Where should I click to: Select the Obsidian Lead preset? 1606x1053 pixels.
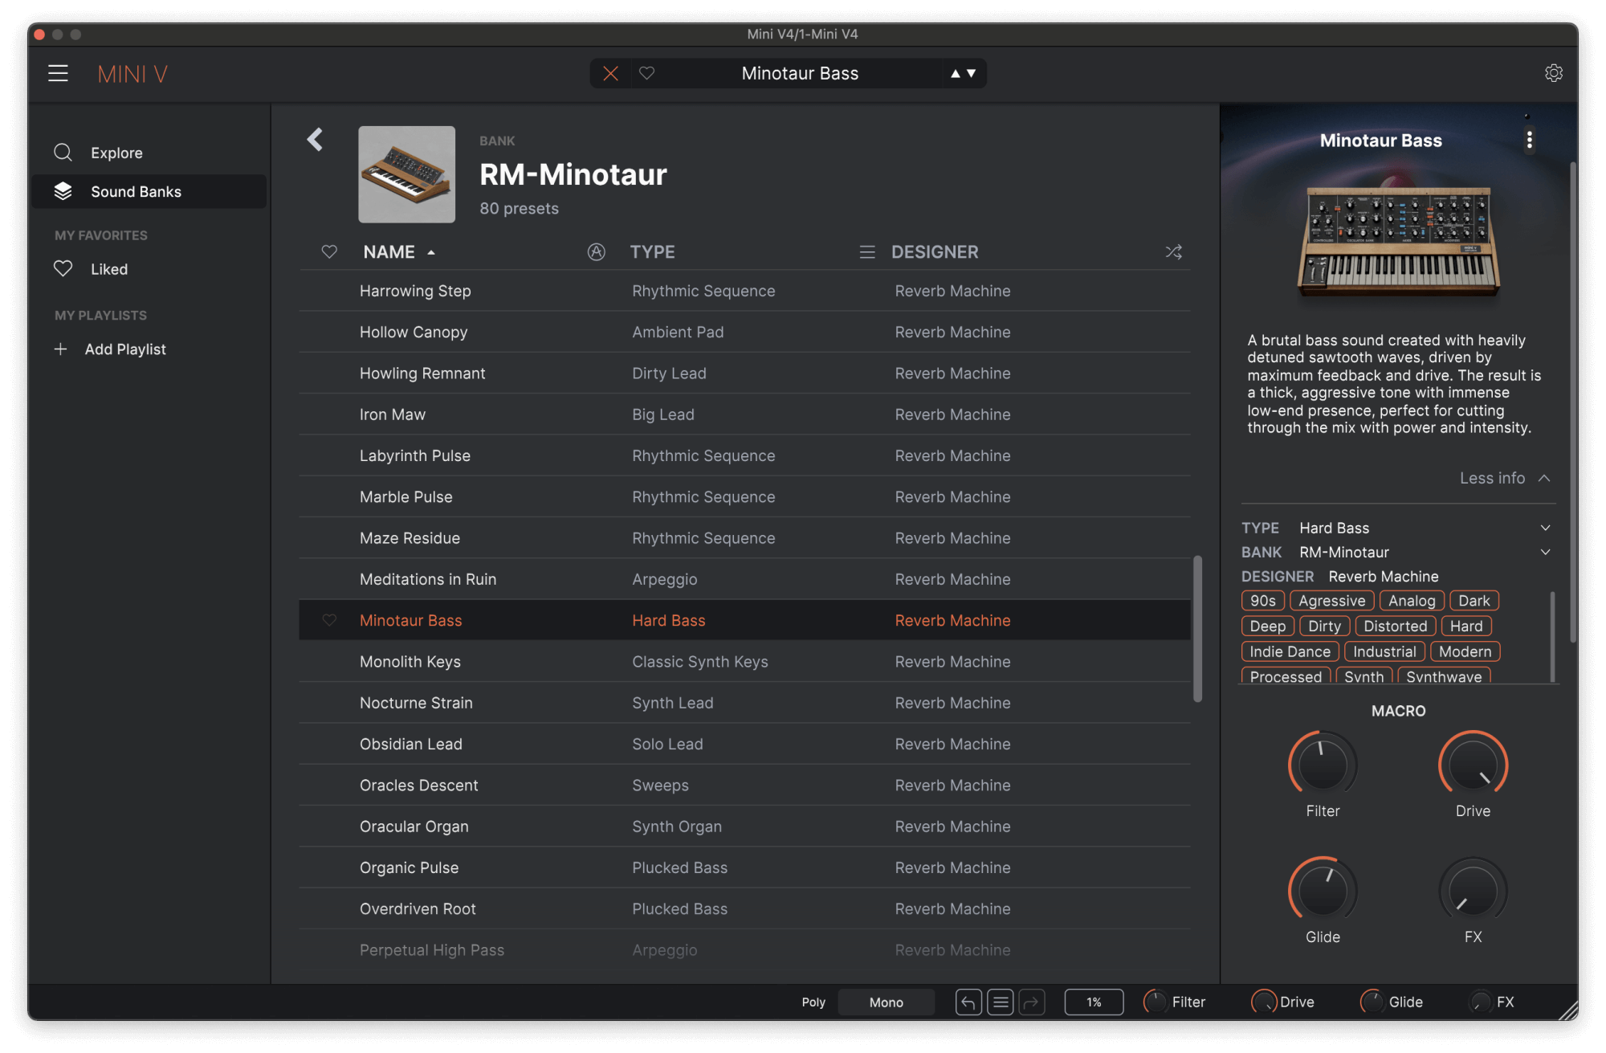[410, 744]
